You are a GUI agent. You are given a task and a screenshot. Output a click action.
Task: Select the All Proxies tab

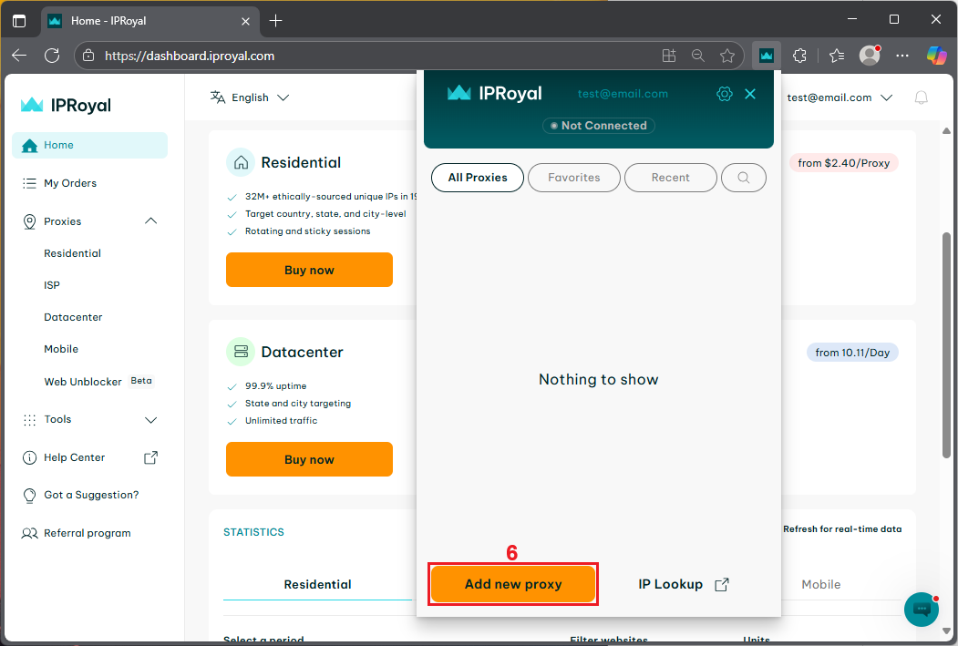tap(478, 178)
